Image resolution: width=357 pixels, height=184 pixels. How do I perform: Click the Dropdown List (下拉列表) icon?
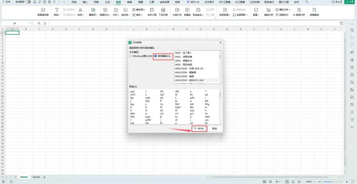pyautogui.click(x=163, y=10)
